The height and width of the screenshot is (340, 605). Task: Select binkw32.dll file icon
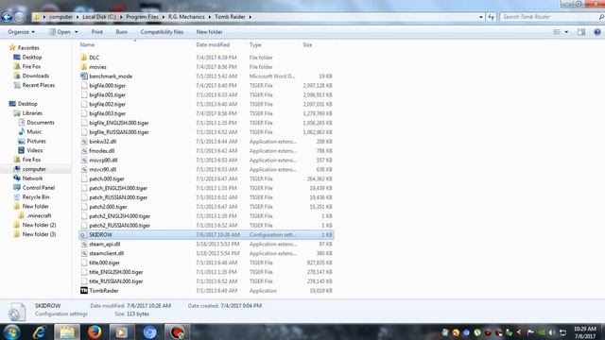84,142
